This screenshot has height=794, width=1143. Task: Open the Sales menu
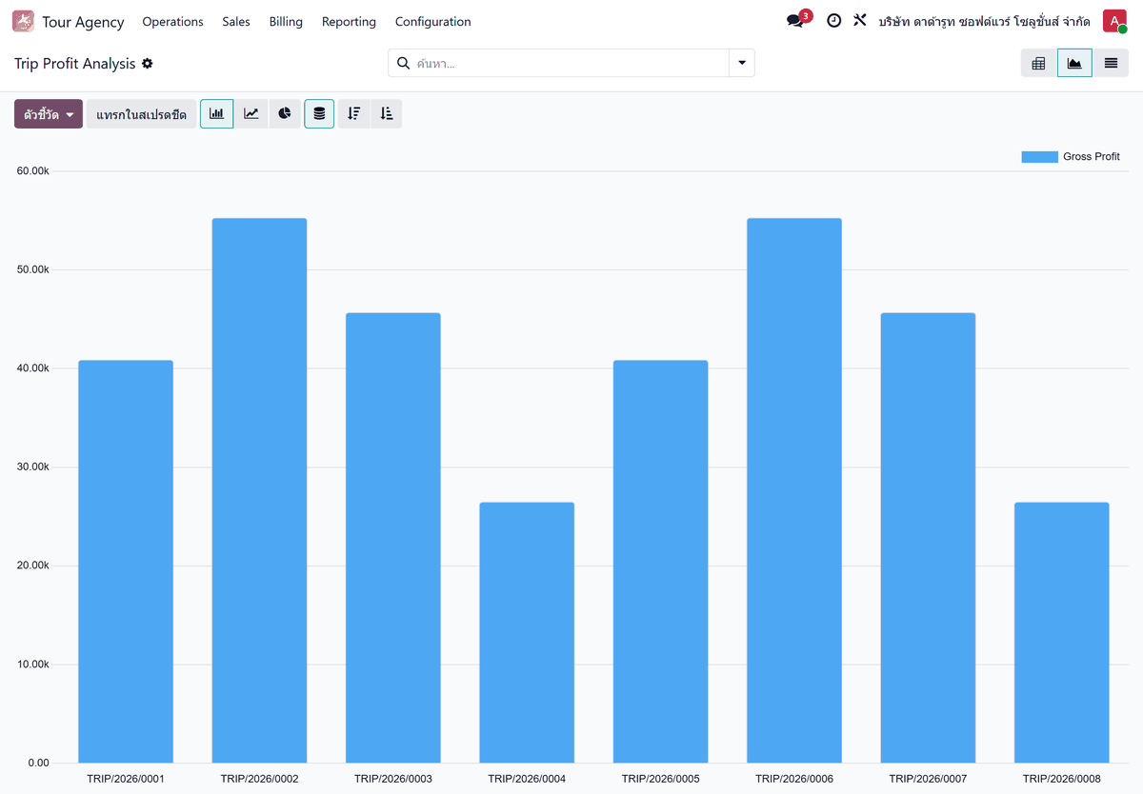[x=236, y=21]
